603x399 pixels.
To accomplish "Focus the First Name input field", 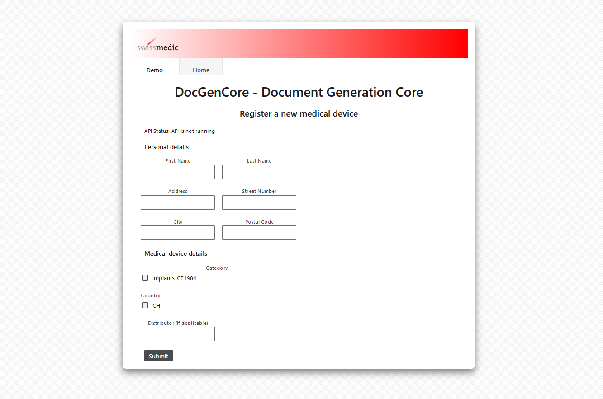I will tap(178, 172).
